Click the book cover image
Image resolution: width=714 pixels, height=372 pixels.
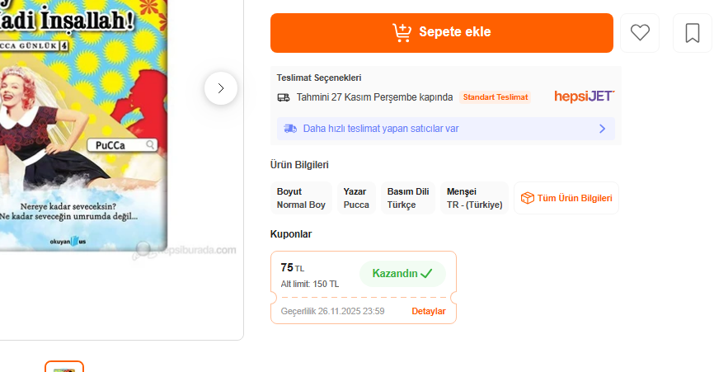coord(82,124)
